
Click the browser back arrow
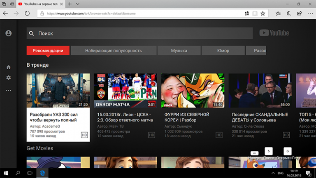click(6, 13)
